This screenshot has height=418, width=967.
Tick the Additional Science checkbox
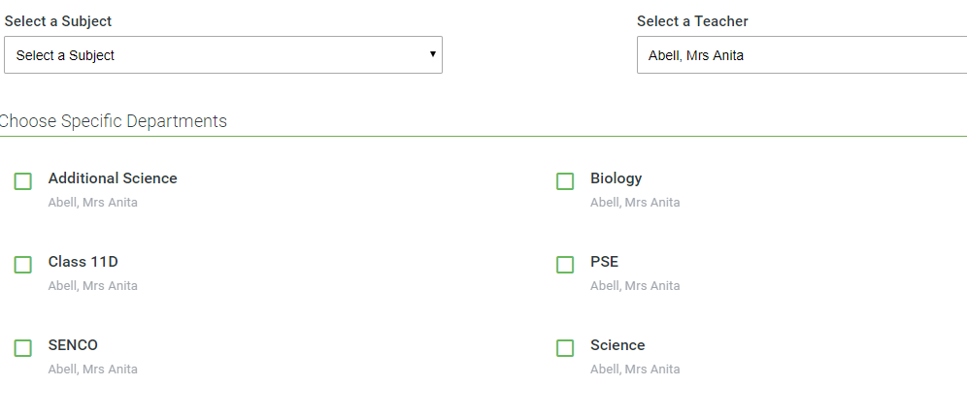pyautogui.click(x=23, y=181)
